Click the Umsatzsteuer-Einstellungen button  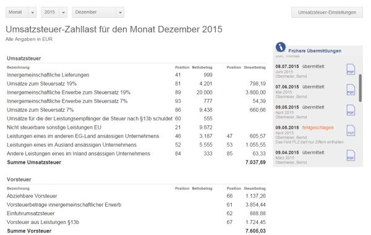(326, 12)
